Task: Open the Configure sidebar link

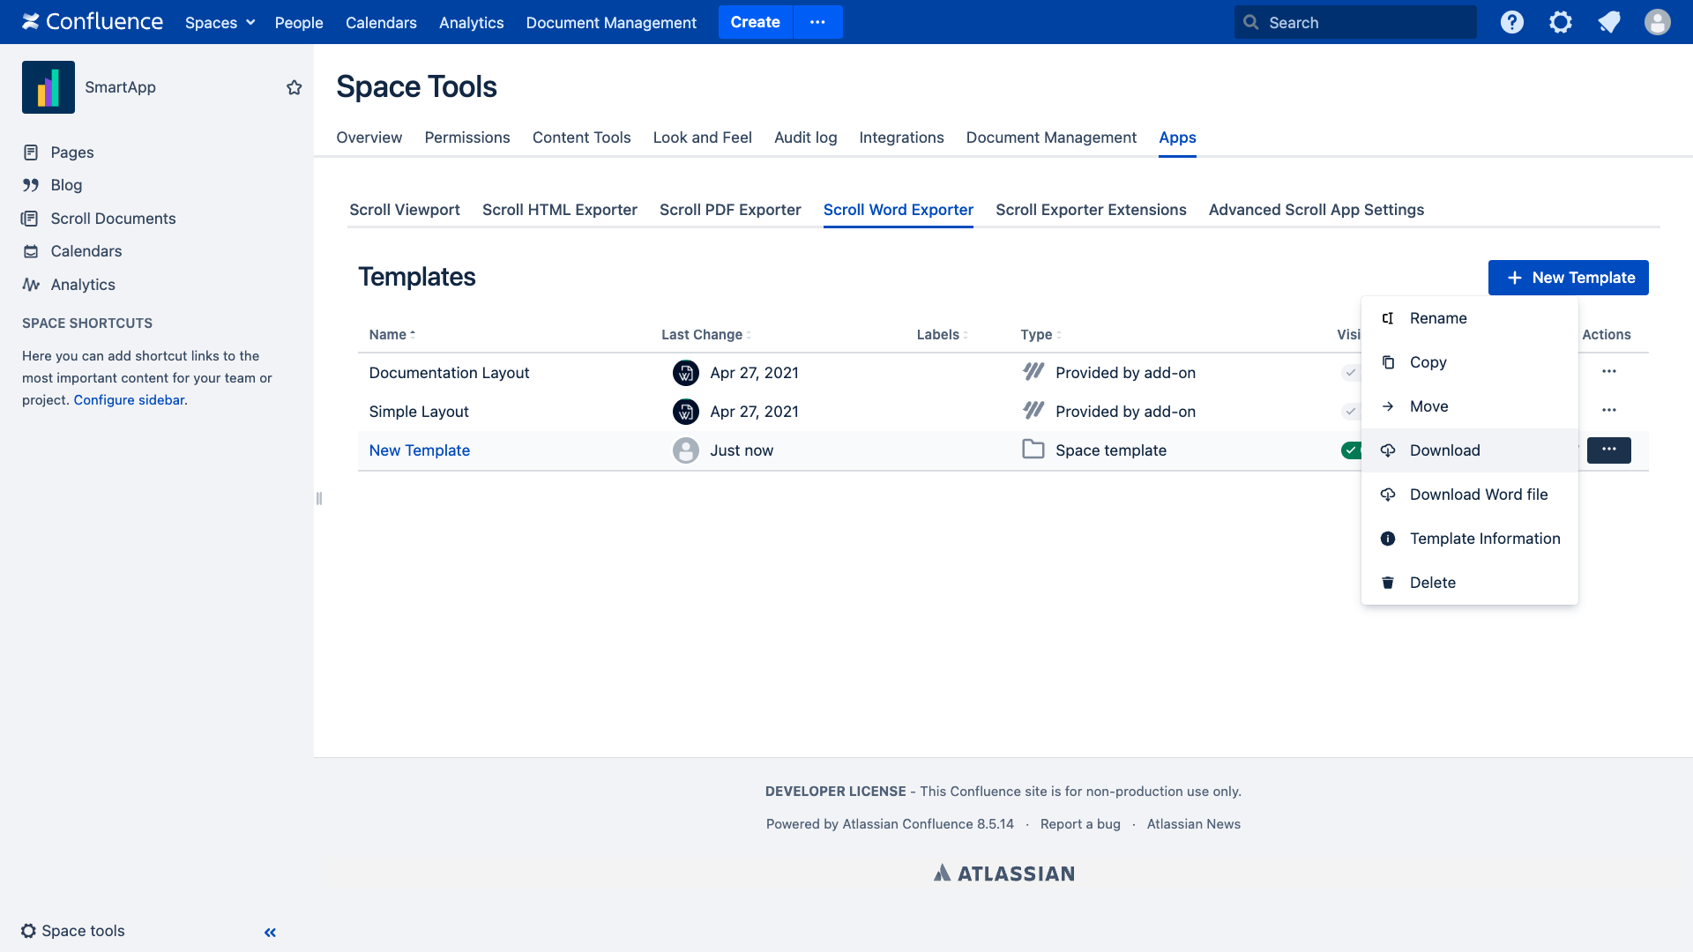Action: click(129, 400)
